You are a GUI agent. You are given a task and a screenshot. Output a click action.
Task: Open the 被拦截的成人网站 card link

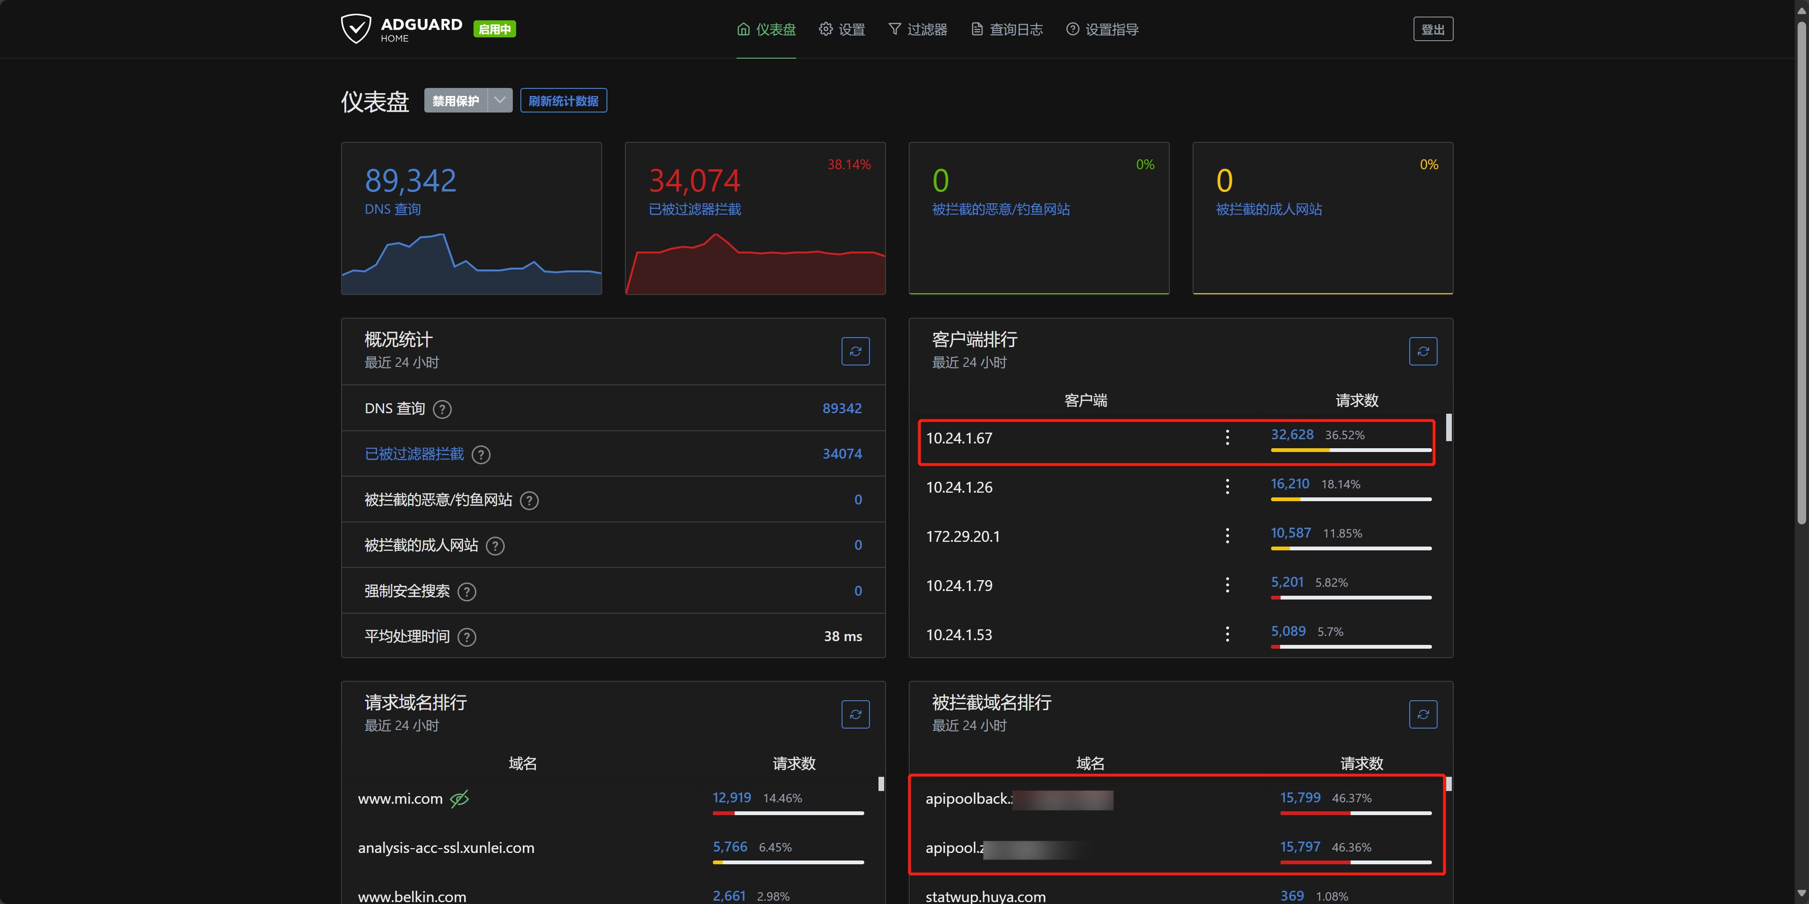[1268, 209]
